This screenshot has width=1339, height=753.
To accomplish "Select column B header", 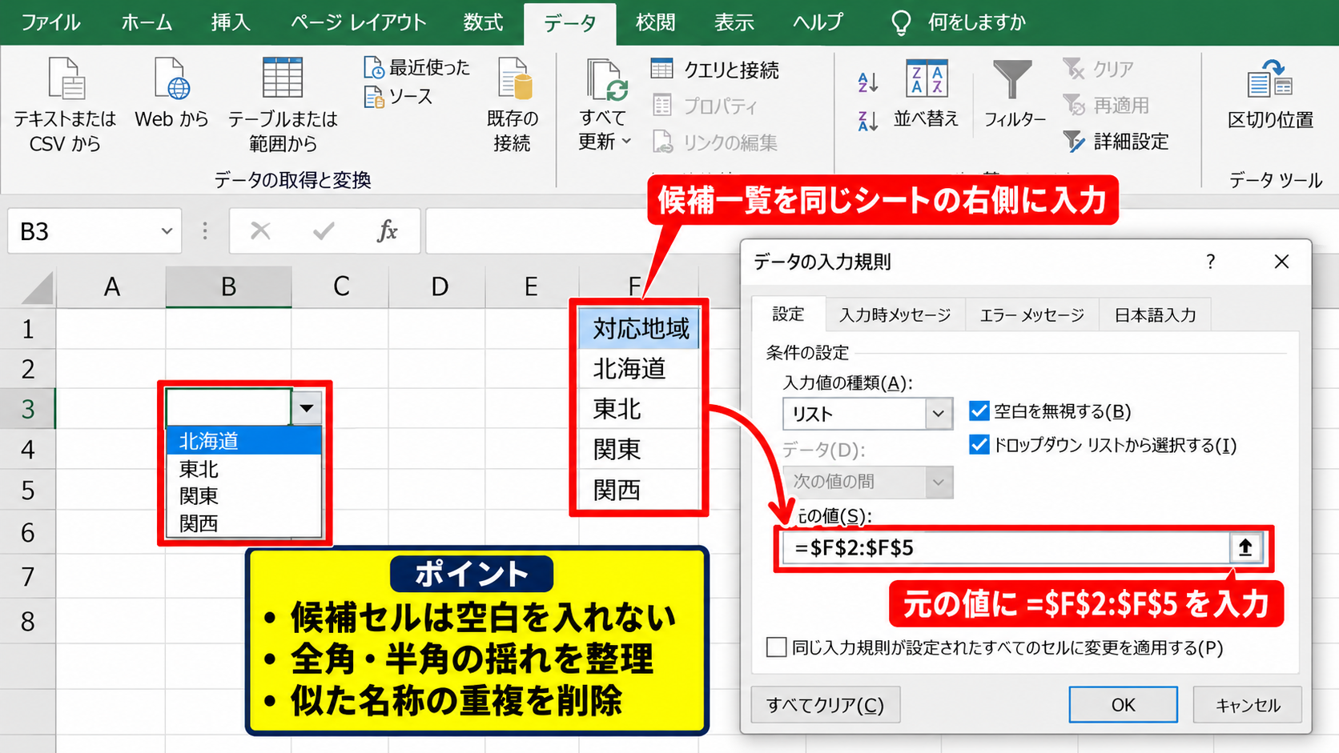I will pos(228,286).
